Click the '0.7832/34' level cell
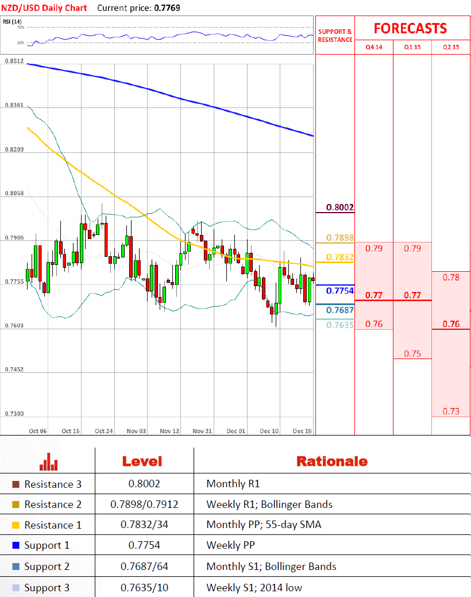Image resolution: width=471 pixels, height=597 pixels. click(144, 525)
